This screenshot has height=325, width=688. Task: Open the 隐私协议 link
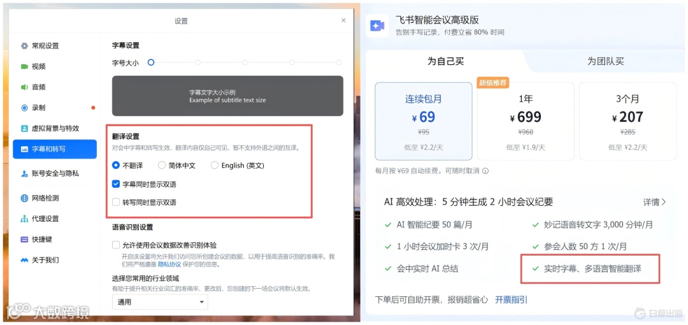tap(169, 265)
